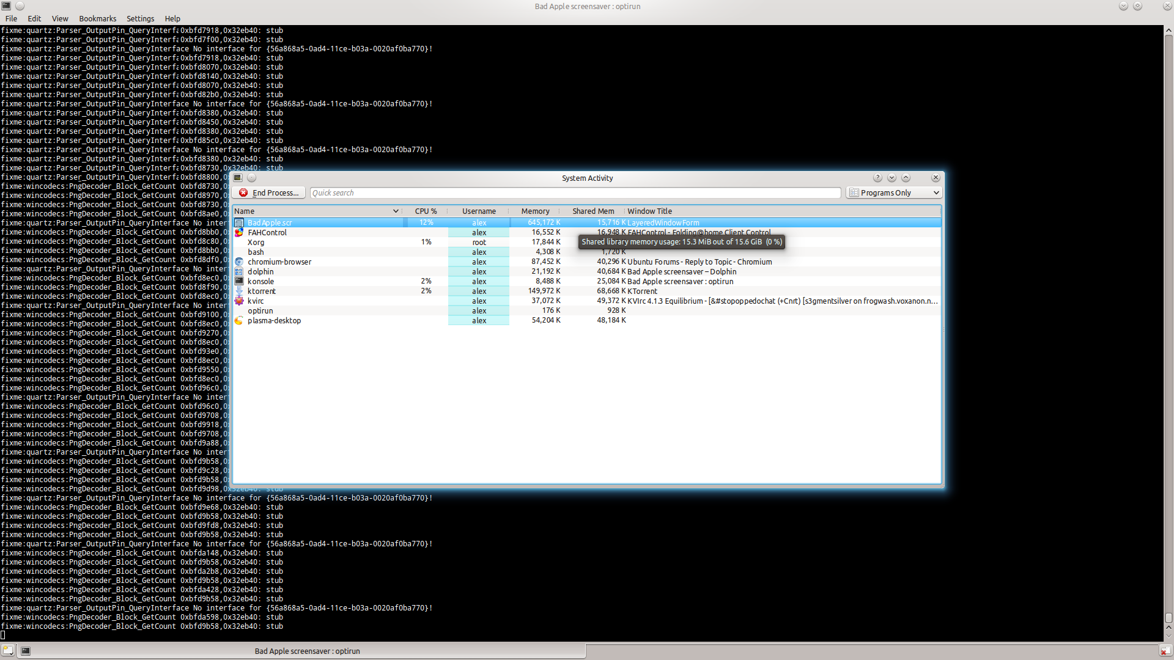Click the Konsole window menu icon in titlebar

coord(6,6)
